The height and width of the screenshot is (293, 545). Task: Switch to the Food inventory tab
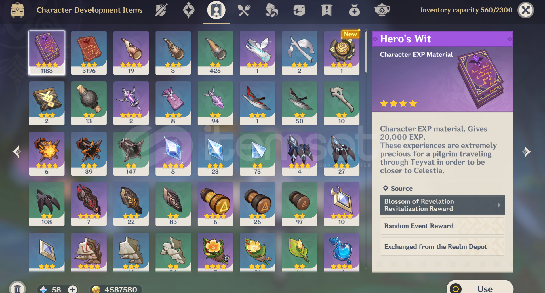pos(244,10)
